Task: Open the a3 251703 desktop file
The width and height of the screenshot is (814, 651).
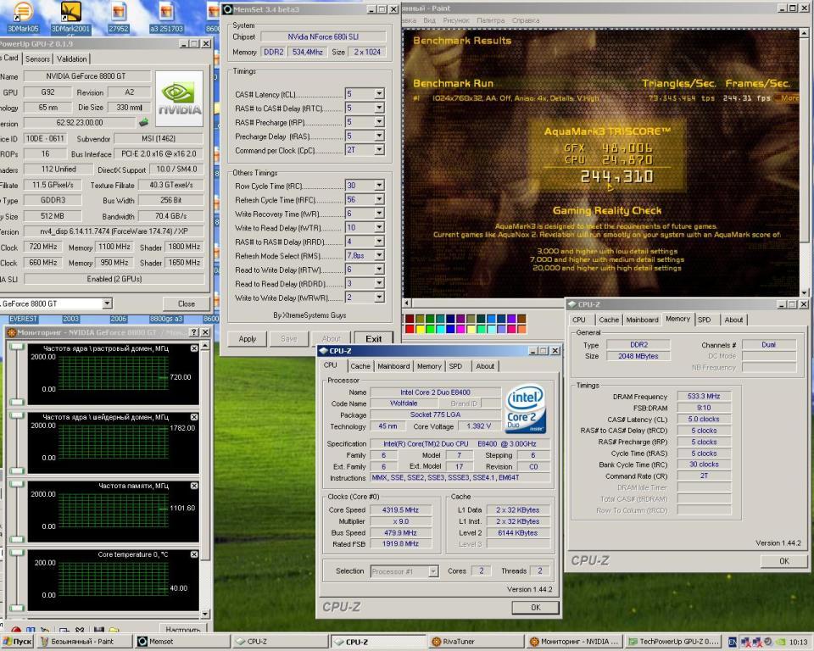Action: [166, 15]
